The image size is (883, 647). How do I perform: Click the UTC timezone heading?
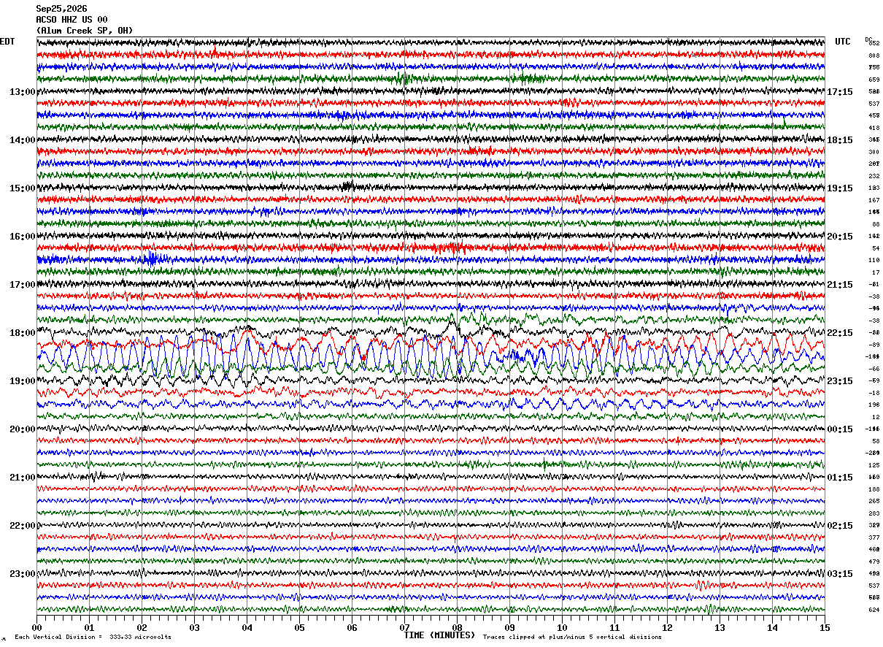(x=843, y=42)
